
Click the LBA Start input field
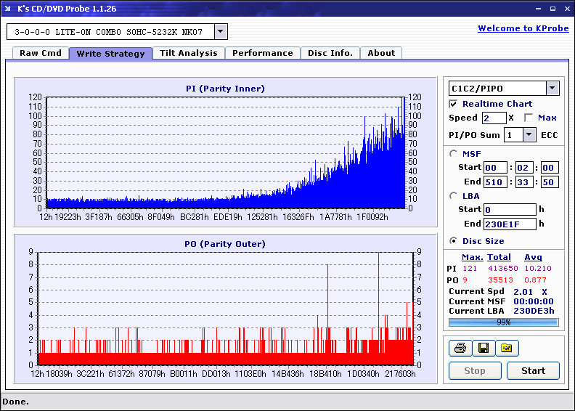510,210
